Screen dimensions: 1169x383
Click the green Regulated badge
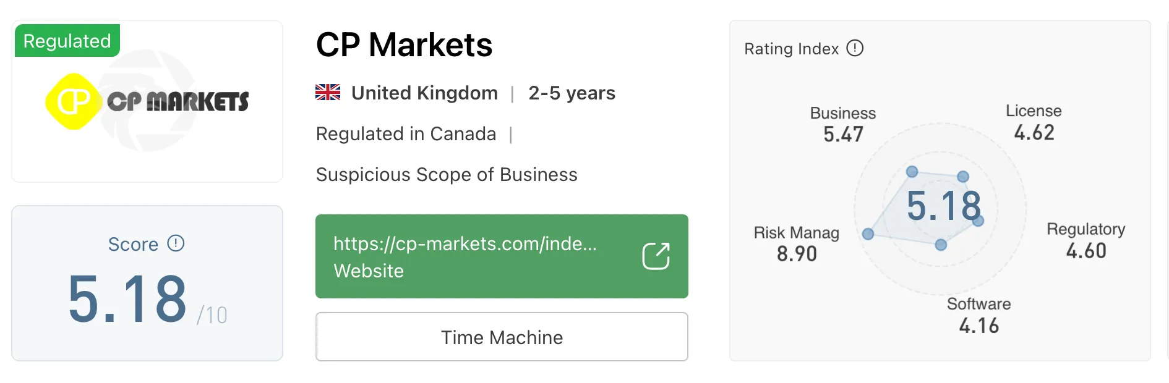point(67,41)
